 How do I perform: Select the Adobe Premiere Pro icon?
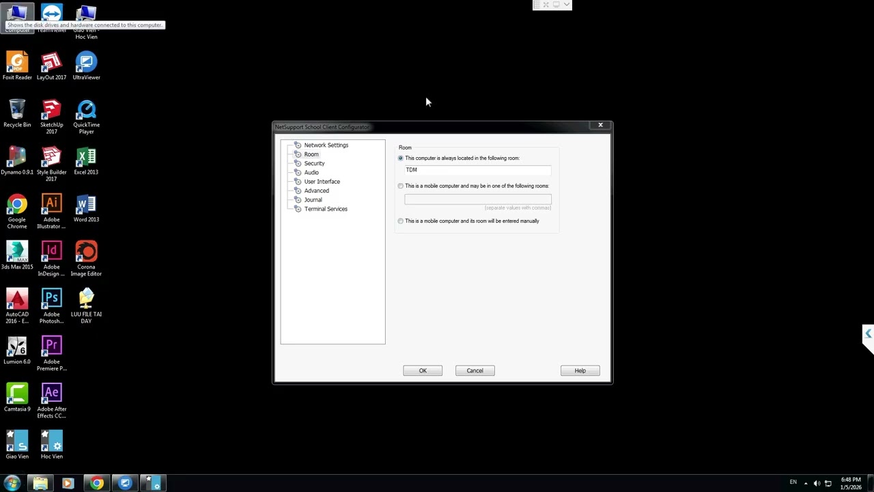[51, 353]
